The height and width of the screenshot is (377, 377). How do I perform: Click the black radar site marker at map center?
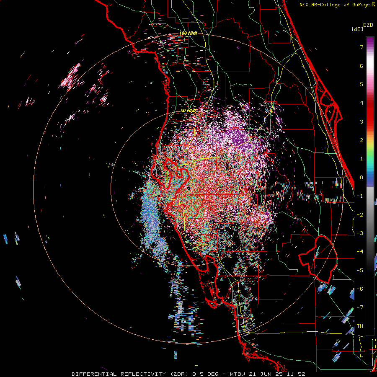click(188, 188)
